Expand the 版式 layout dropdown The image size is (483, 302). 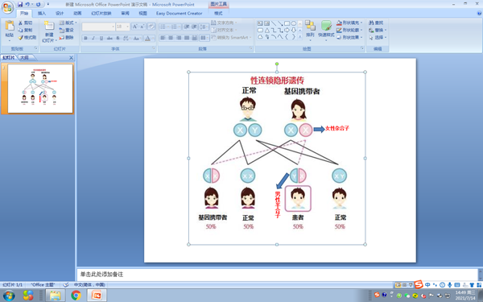pos(68,23)
